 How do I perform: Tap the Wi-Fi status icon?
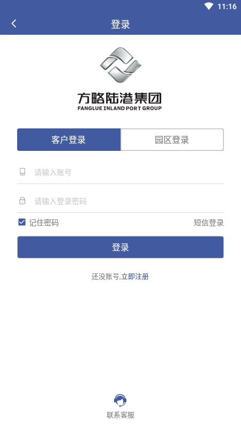click(x=209, y=6)
